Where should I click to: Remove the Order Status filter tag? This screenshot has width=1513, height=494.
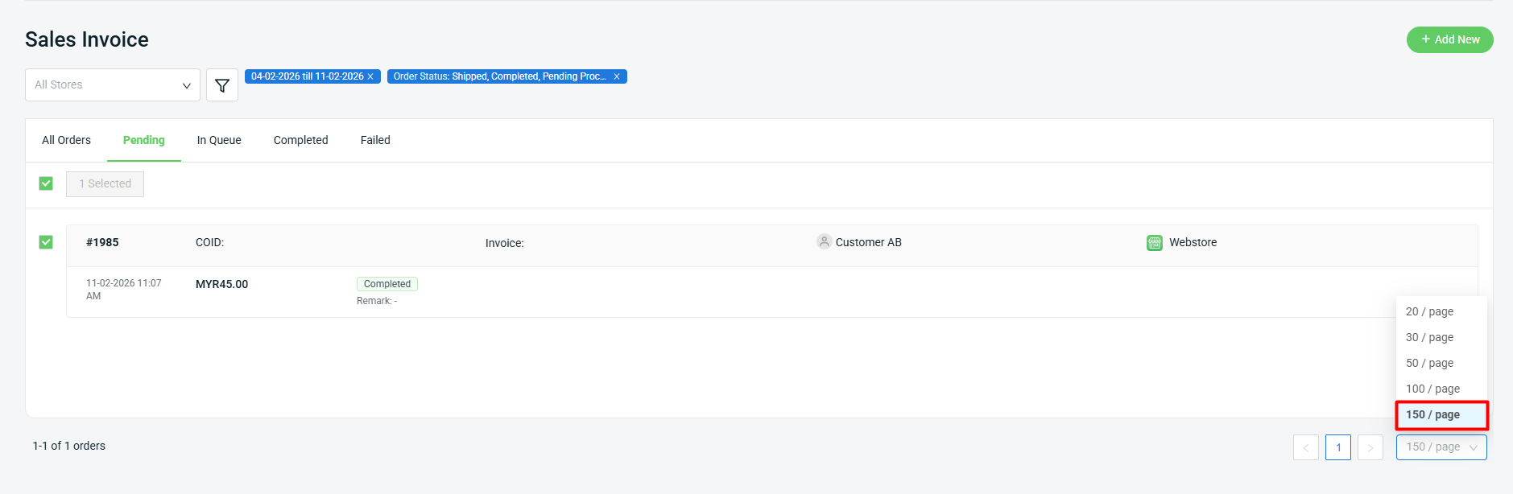pos(617,76)
